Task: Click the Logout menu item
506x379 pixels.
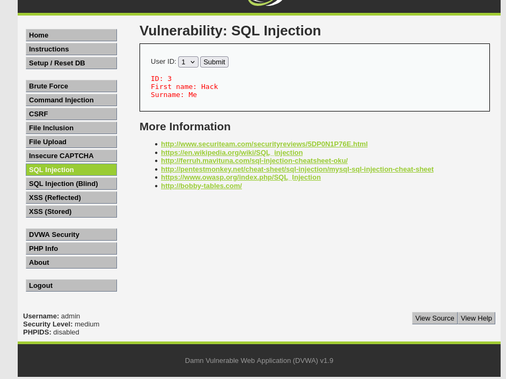Action: point(71,286)
